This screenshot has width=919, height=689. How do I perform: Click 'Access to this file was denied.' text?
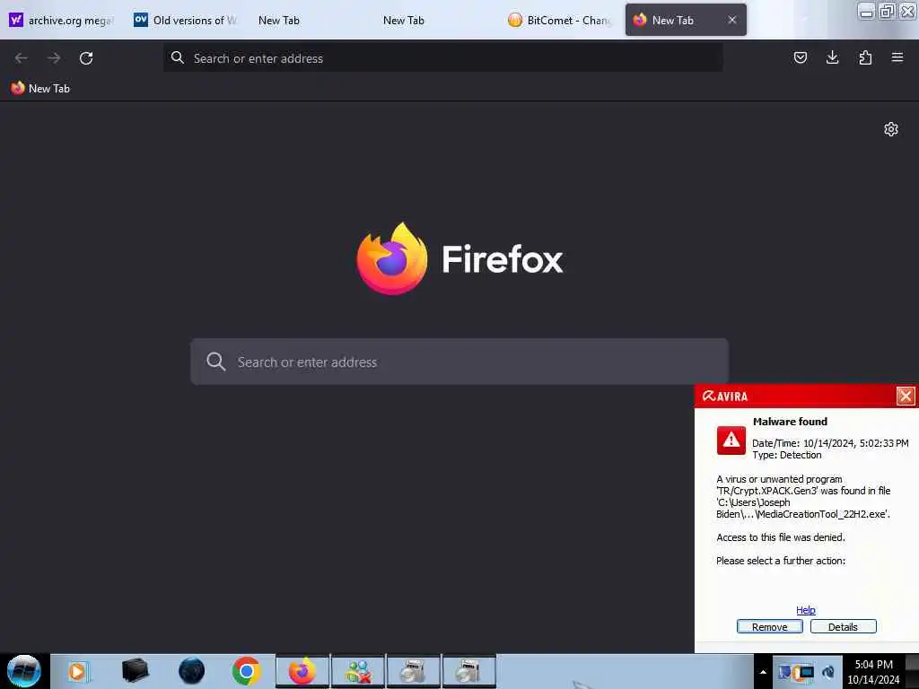[780, 537]
